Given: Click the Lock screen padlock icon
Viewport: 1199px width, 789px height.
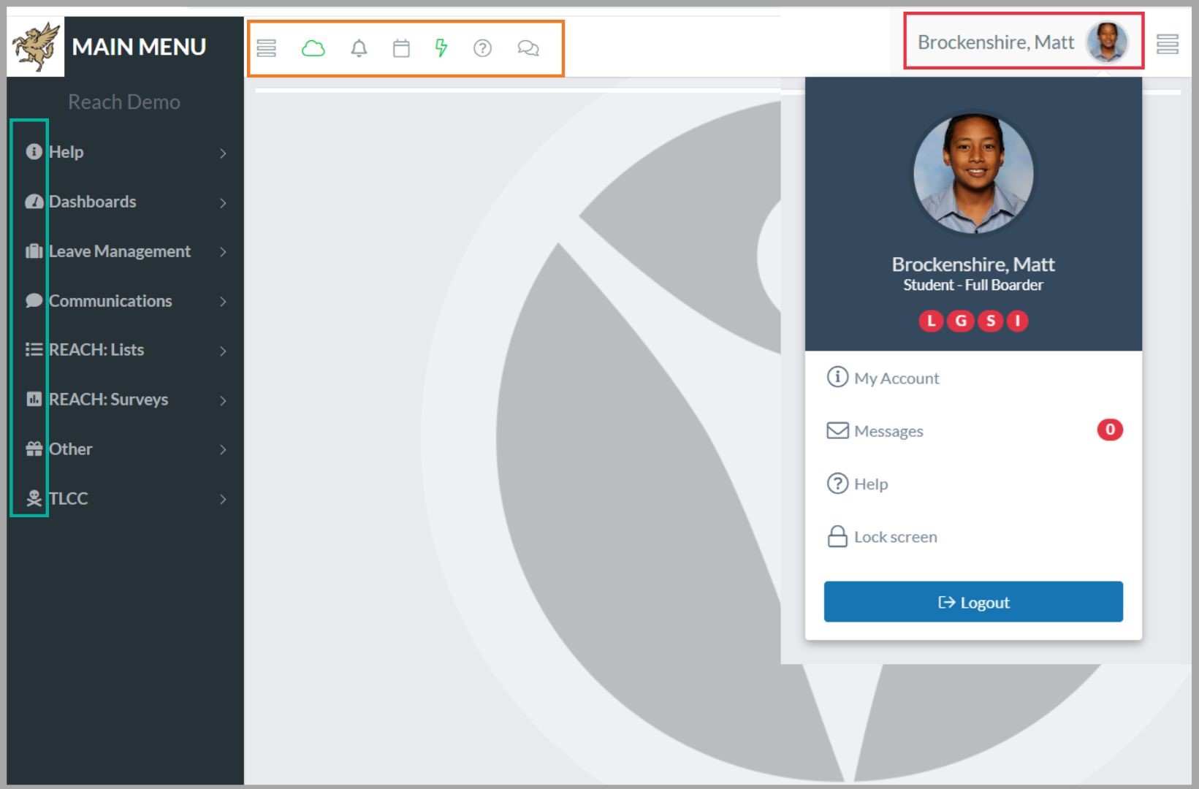Looking at the screenshot, I should (x=837, y=536).
